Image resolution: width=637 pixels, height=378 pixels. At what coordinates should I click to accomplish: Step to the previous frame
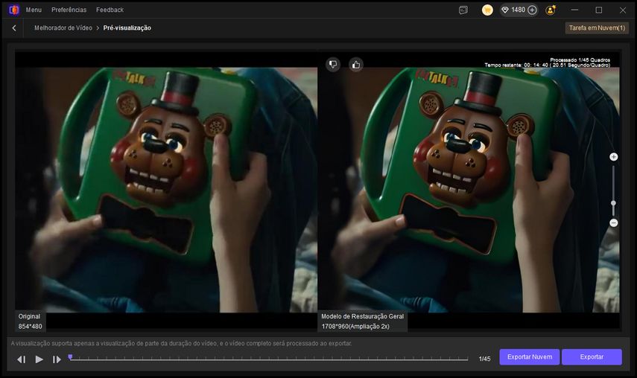pos(21,359)
